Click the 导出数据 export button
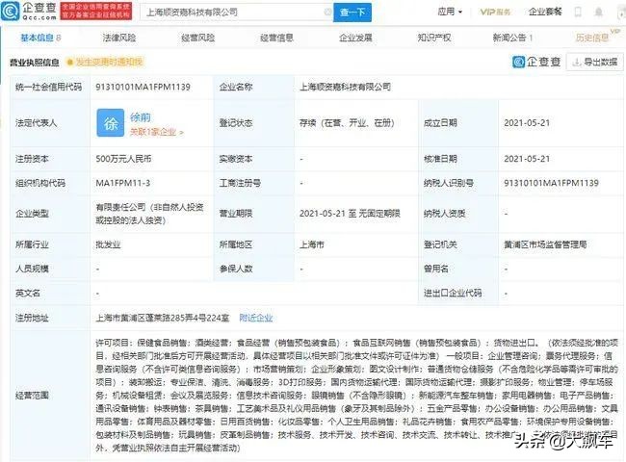Viewport: 626px width, 462px height. tap(594, 63)
